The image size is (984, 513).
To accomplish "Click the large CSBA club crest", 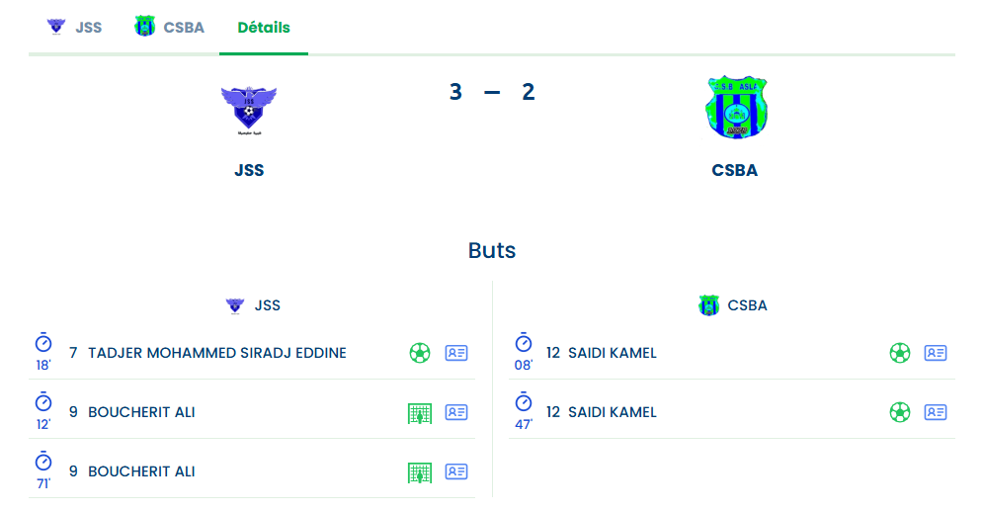I will [x=736, y=108].
